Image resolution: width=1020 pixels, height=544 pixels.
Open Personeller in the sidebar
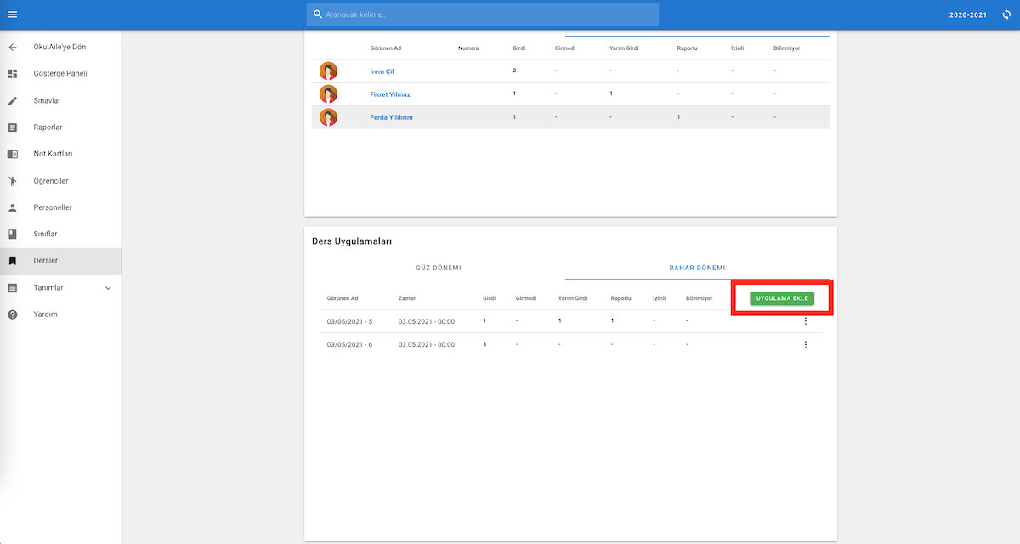click(x=60, y=207)
